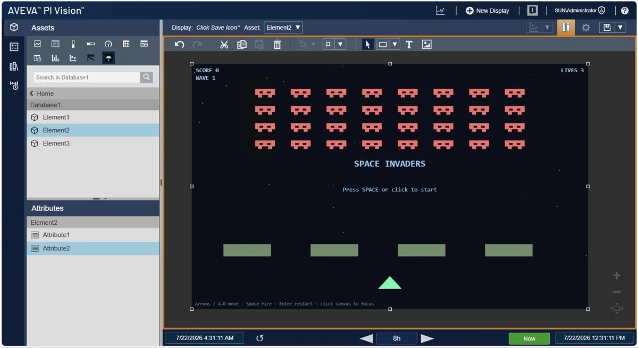
Task: Choose the Select pointer tool
Action: (367, 45)
